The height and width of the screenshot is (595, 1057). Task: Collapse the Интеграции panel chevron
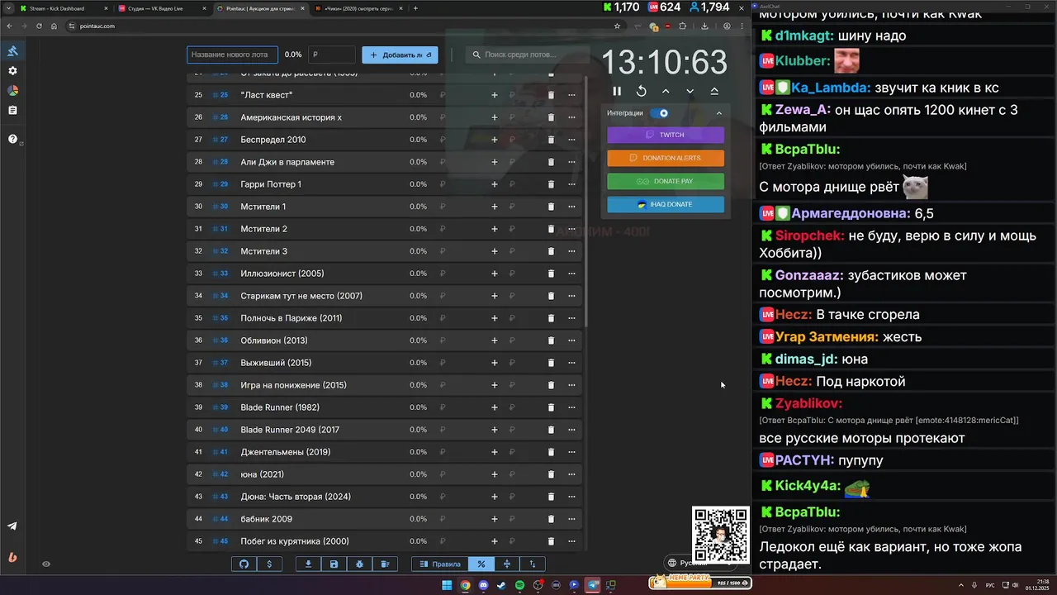[x=718, y=113]
